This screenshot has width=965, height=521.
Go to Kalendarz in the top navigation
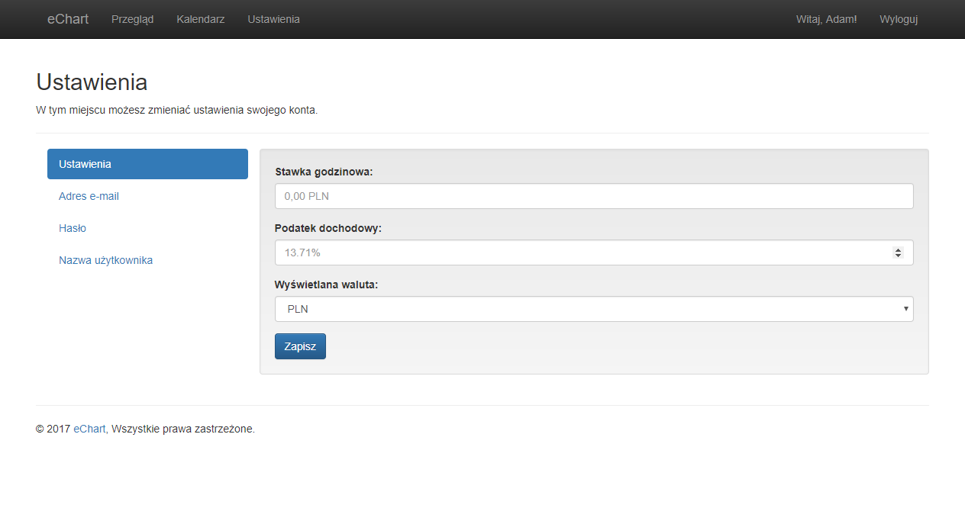(x=200, y=19)
